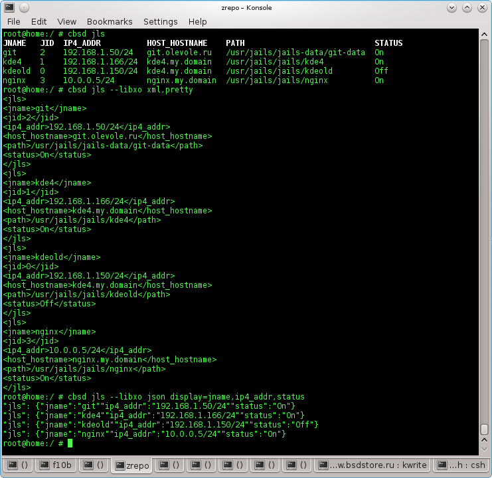Click the '<status>Off</status>' XML line
Viewport: 492px width, 478px height.
[49, 304]
